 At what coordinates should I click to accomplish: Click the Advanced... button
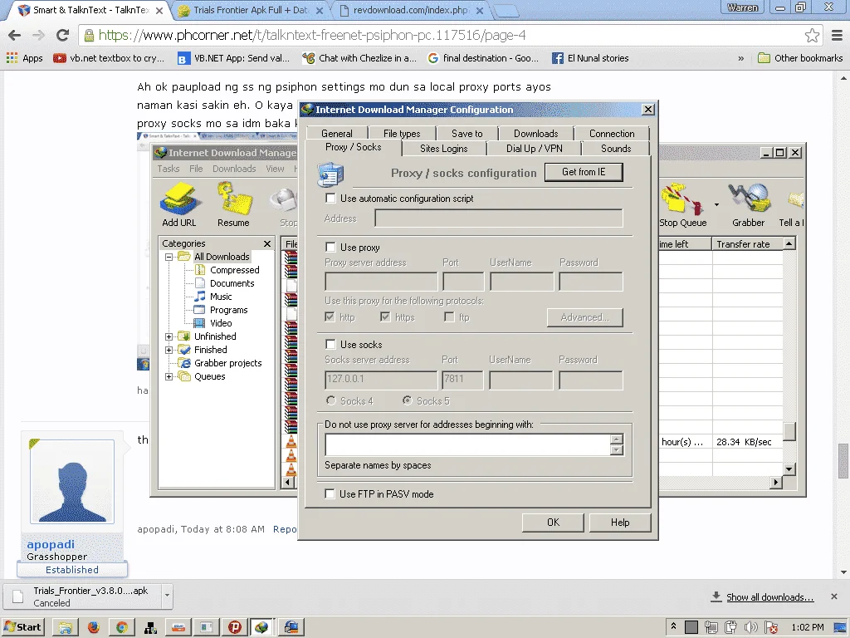tap(584, 317)
